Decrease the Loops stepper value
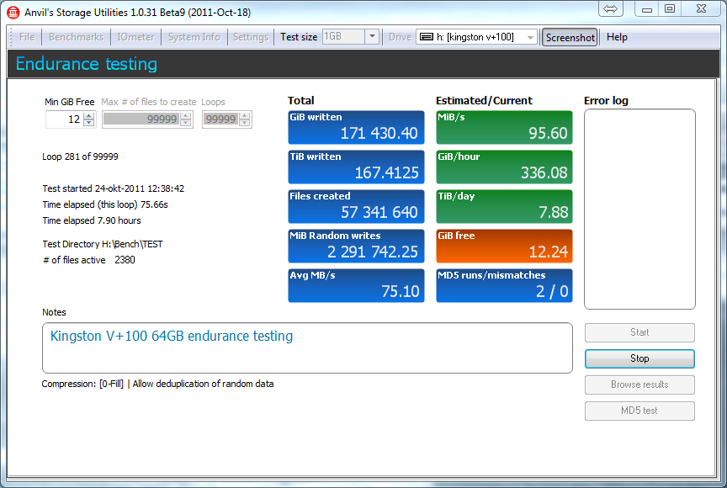The height and width of the screenshot is (488, 727). [x=244, y=123]
